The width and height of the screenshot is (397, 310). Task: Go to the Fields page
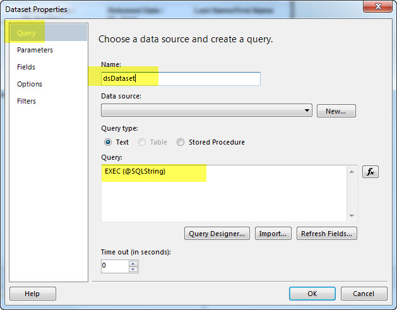coord(27,67)
